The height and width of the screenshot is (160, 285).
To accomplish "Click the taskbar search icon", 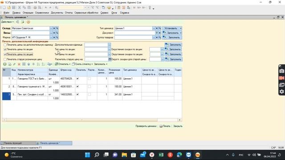I will point(97,155).
